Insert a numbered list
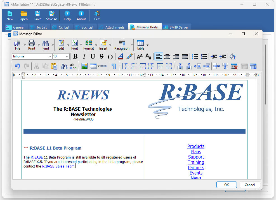The height and width of the screenshot is (200, 276). pyautogui.click(x=204, y=56)
